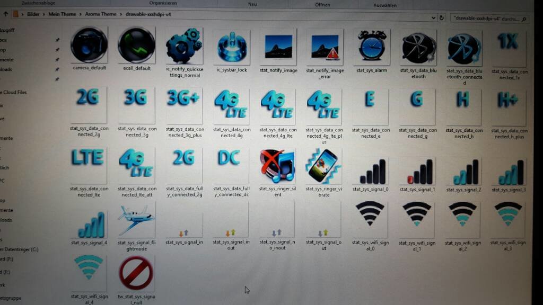Image resolution: width=543 pixels, height=305 pixels.
Task: Select stat_sys_wifi_signal_3 file
Action: [x=507, y=221]
